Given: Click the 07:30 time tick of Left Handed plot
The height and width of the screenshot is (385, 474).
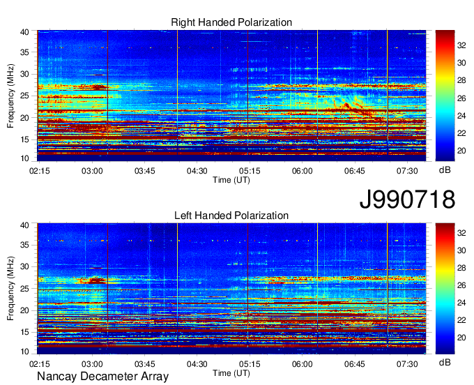Looking at the screenshot, I should pyautogui.click(x=407, y=364).
